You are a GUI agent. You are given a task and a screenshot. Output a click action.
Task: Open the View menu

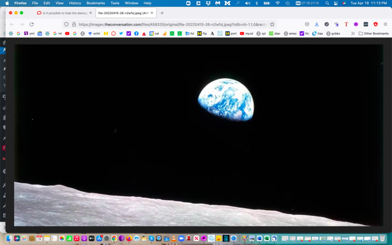59,3
